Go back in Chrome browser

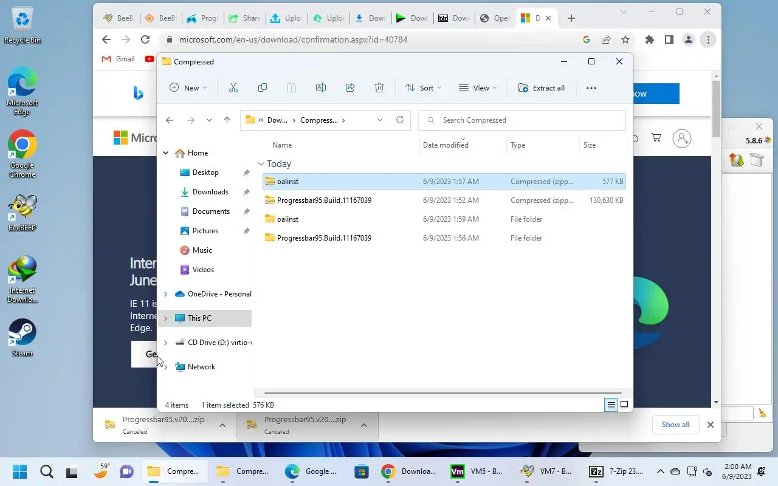(x=106, y=39)
